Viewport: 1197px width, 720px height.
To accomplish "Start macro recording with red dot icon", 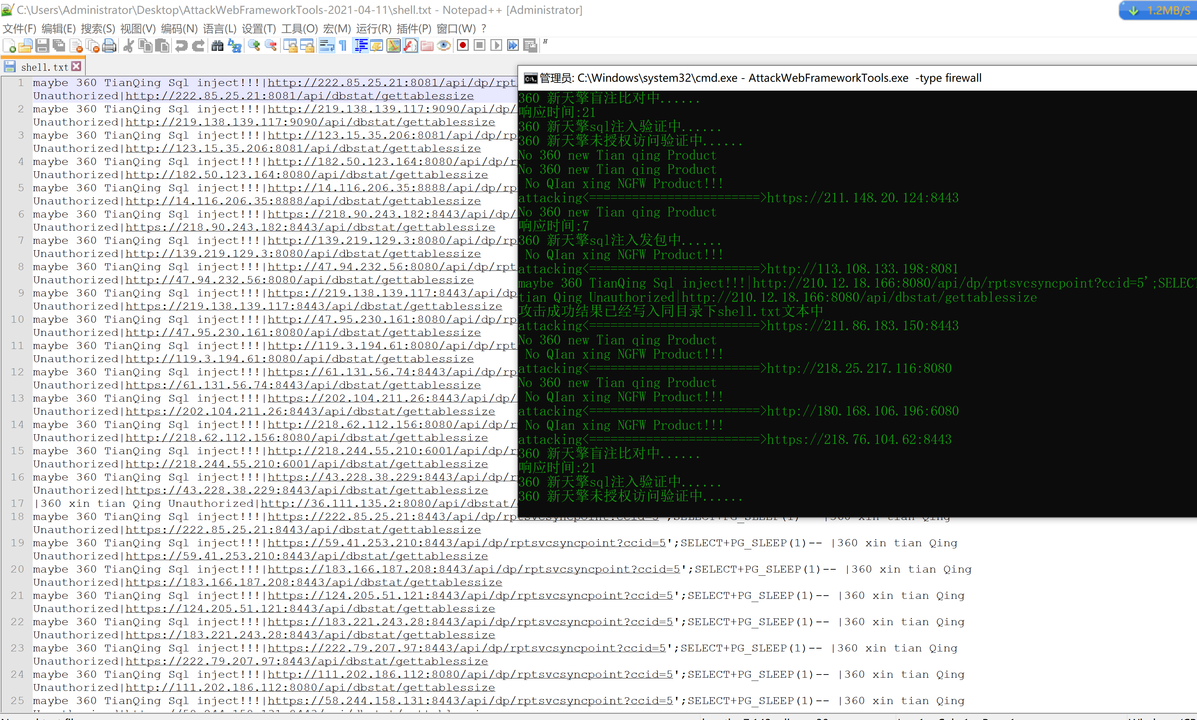I will click(463, 45).
